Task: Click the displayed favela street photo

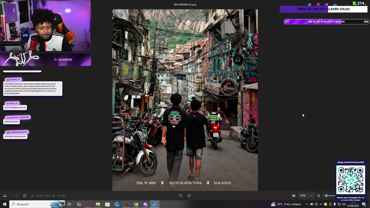Action: 185,100
